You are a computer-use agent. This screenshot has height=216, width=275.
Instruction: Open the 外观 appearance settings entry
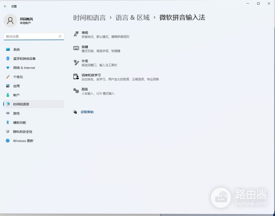click(95, 63)
